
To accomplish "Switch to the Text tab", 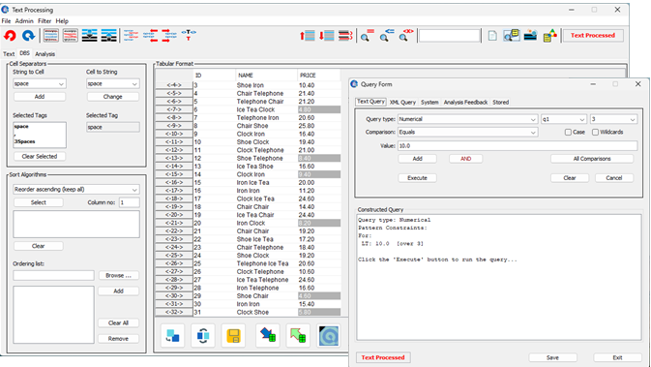I will 9,54.
